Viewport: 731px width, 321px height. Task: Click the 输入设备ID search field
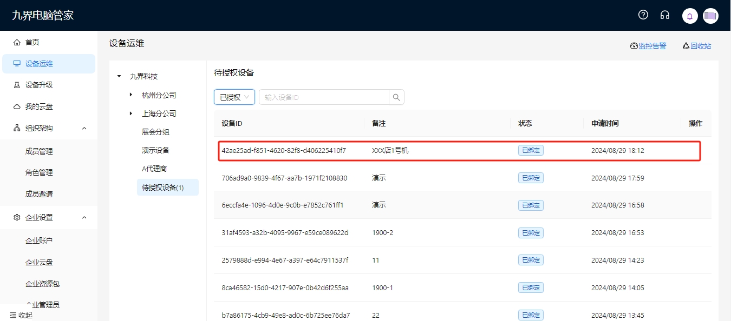coord(324,97)
